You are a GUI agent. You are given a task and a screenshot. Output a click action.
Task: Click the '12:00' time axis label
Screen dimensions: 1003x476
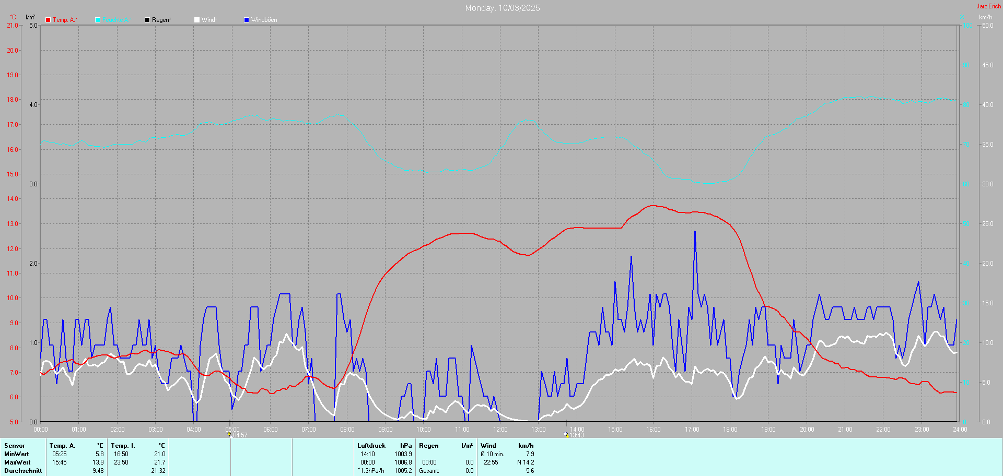(x=500, y=430)
